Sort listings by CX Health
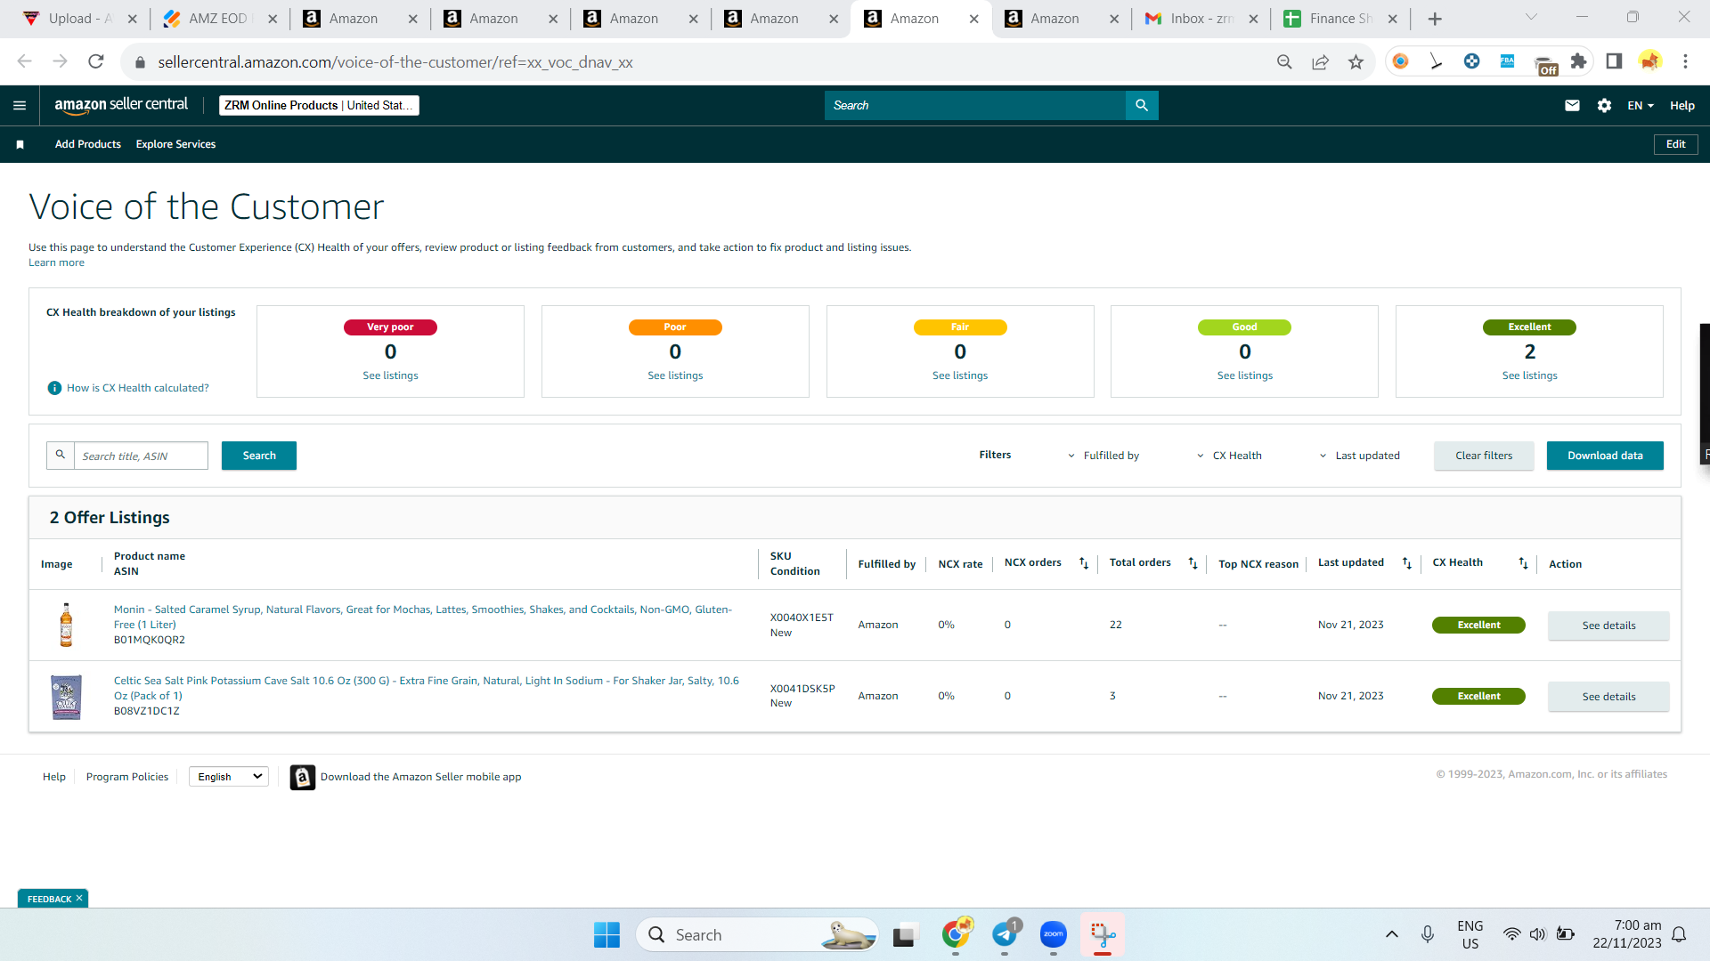This screenshot has width=1710, height=961. pos(1523,563)
